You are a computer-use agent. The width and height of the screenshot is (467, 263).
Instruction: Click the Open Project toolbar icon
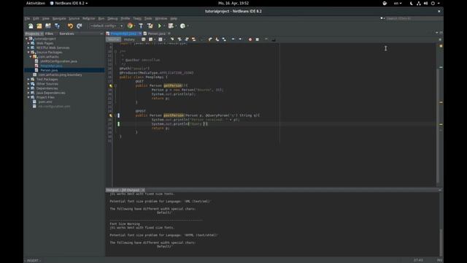[48, 26]
